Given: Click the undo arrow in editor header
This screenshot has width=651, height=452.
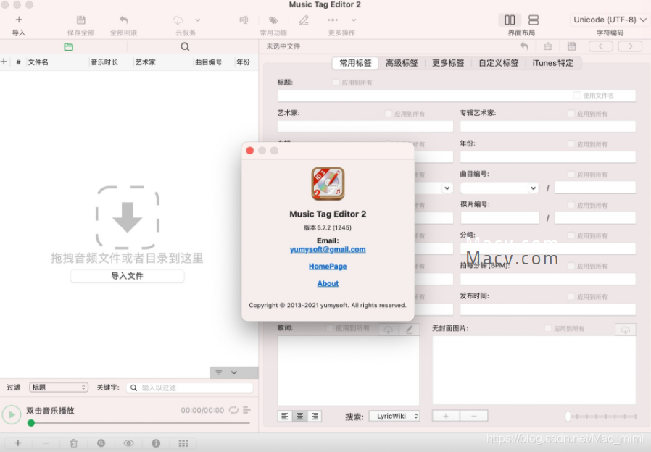Looking at the screenshot, I should [524, 46].
